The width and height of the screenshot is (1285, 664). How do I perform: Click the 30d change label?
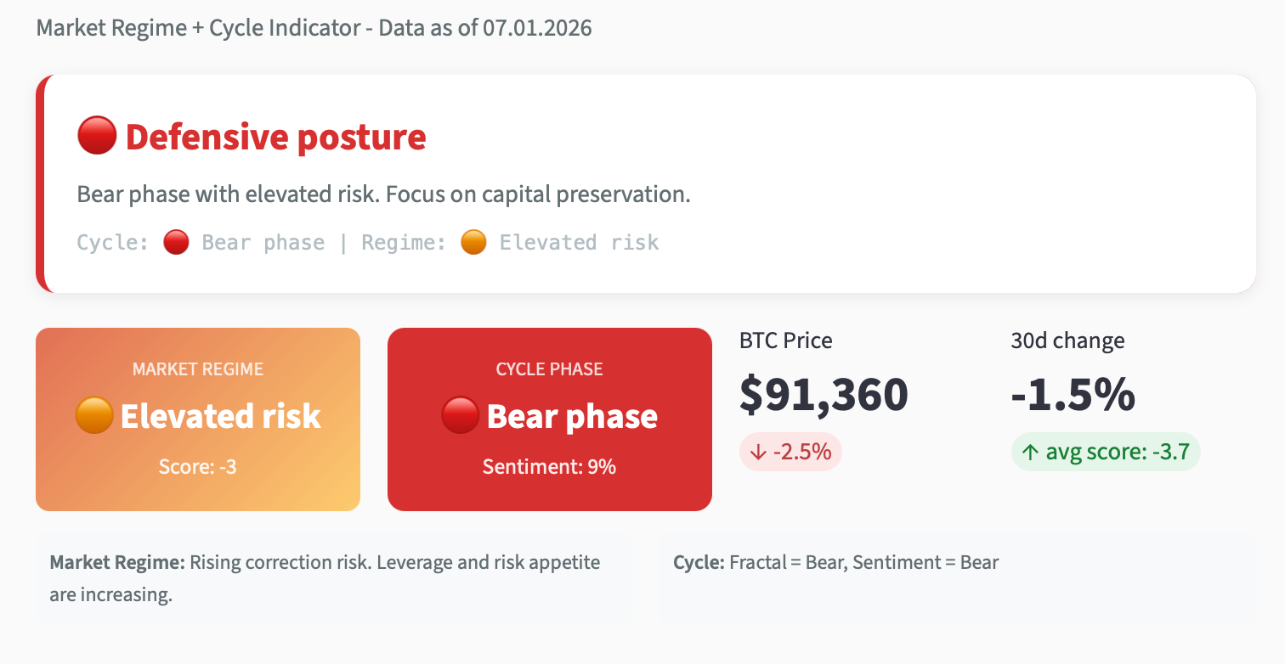(x=1067, y=340)
